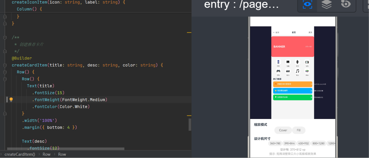Click the Text(desc) line
369x158 pixels.
[34, 141]
